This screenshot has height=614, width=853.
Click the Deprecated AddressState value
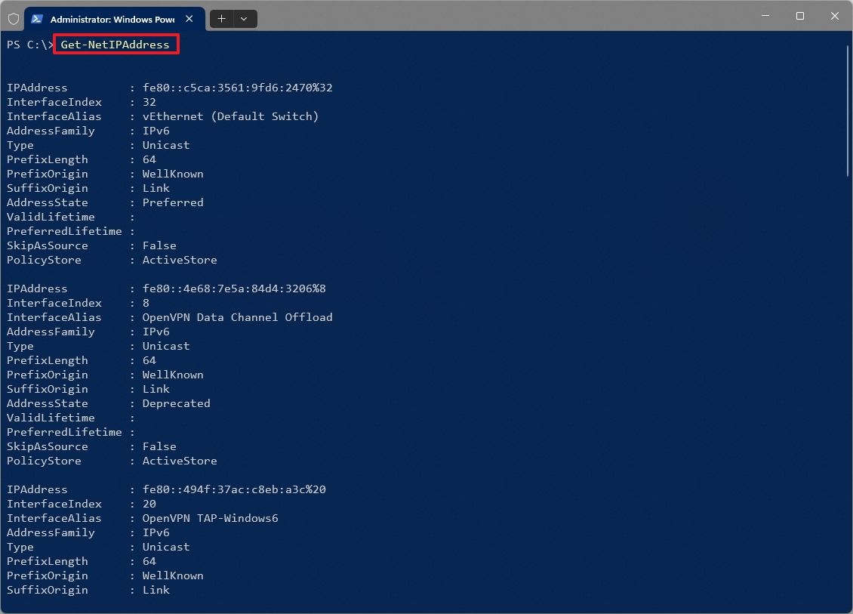click(176, 403)
